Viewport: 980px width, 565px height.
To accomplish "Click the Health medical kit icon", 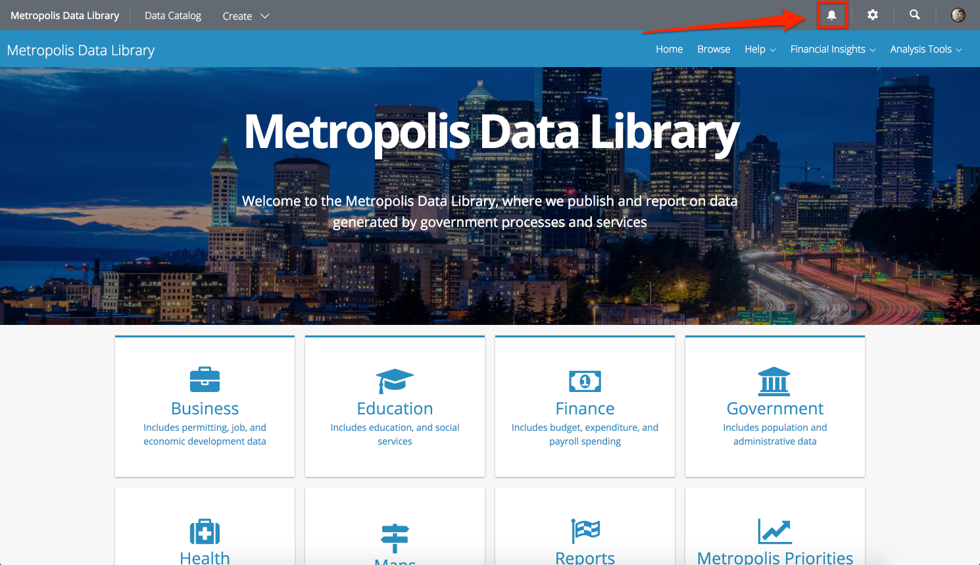I will coord(205,531).
